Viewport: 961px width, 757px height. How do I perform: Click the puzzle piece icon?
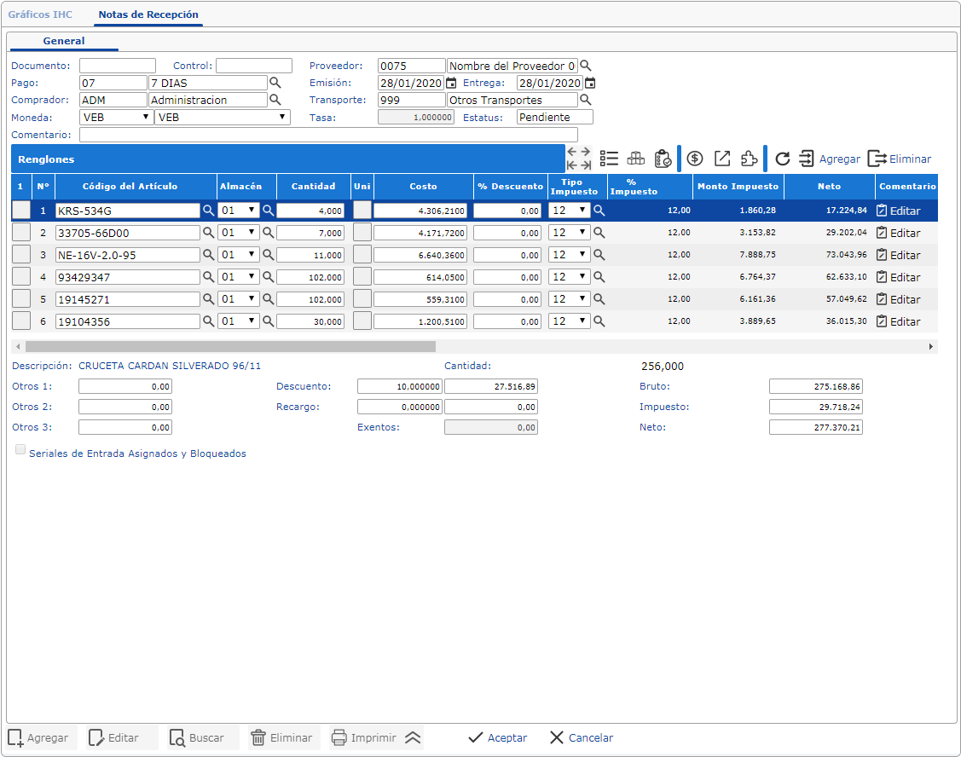tap(749, 159)
